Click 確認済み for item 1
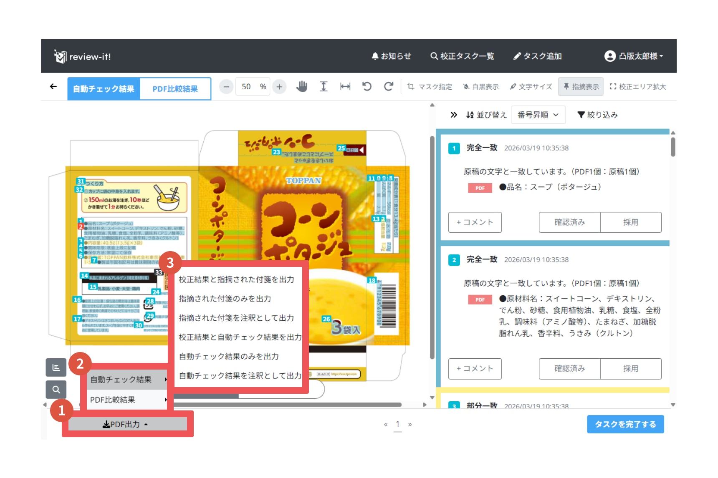The height and width of the screenshot is (478, 718). pyautogui.click(x=569, y=222)
